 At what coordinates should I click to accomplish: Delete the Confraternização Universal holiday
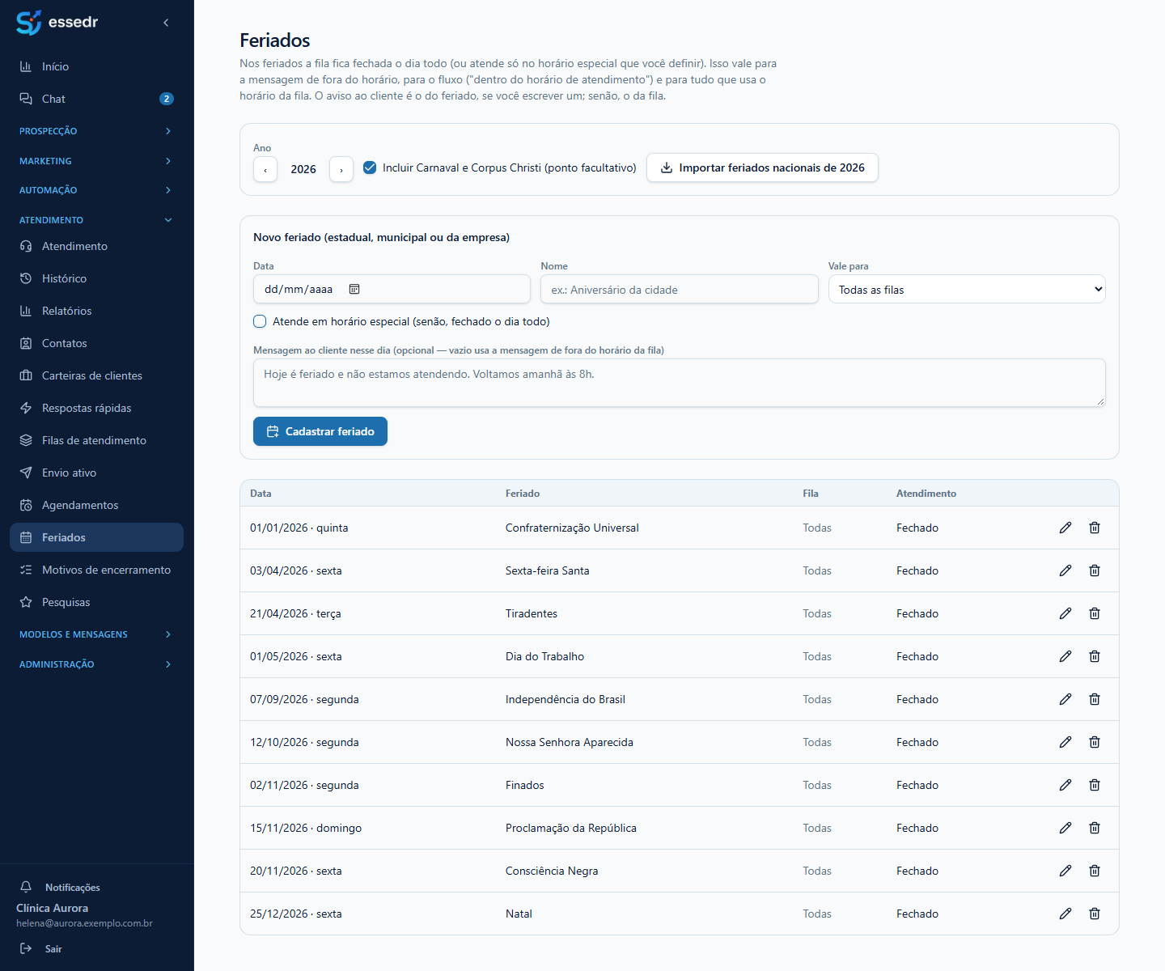pos(1095,528)
